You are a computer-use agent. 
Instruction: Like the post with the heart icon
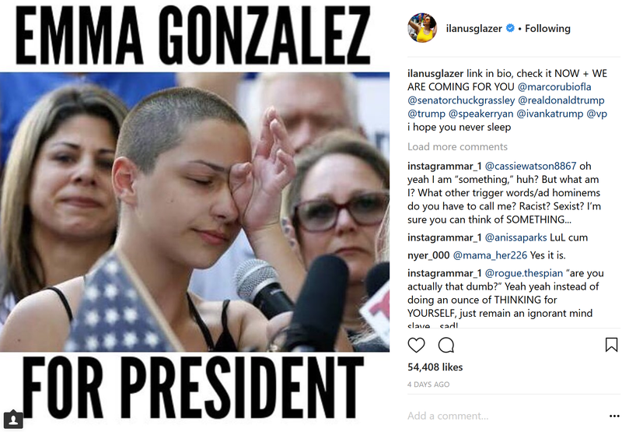[x=416, y=345]
